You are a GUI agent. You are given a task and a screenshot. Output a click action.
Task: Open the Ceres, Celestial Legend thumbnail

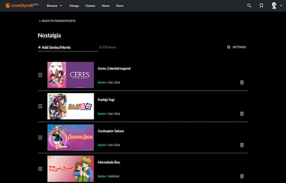point(71,75)
